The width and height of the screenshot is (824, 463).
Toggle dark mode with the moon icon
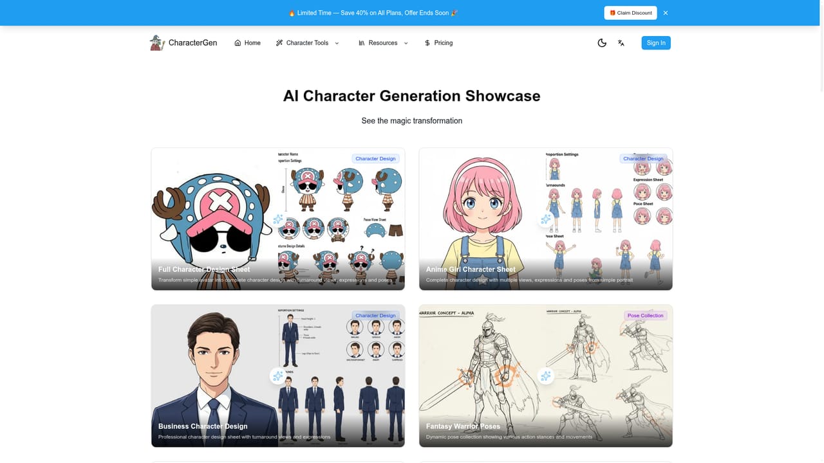coord(602,43)
